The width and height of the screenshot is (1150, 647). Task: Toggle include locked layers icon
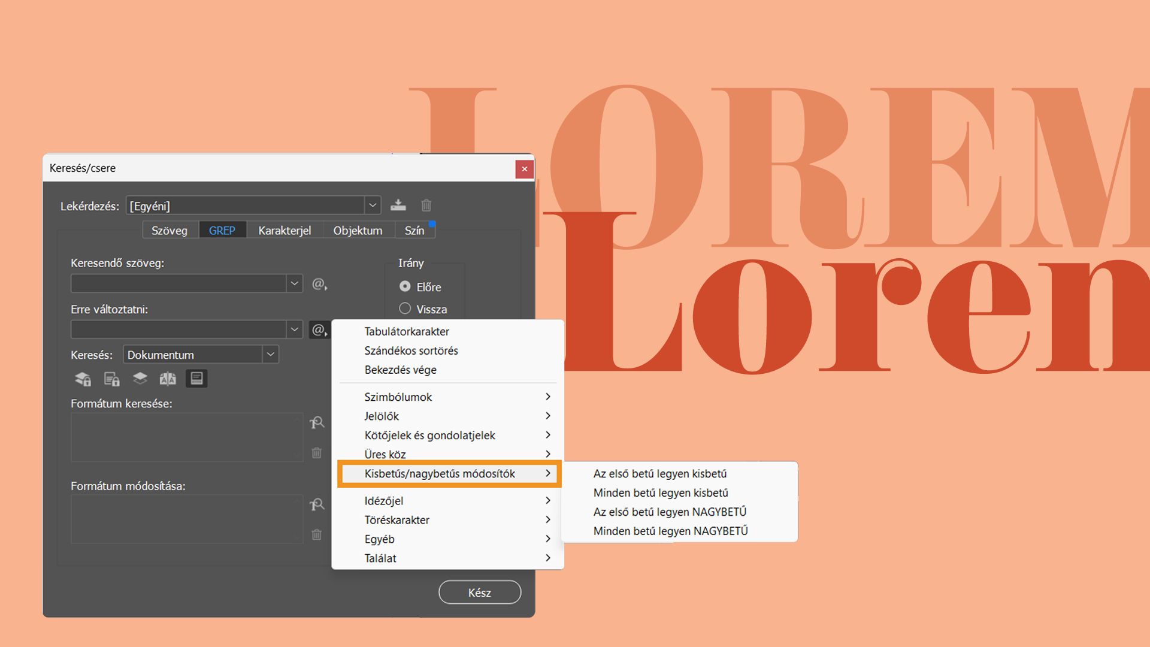coord(83,379)
